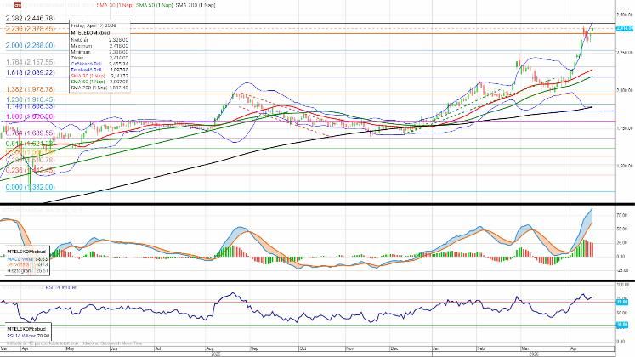Click the divider between price and MACD panels
The height and width of the screenshot is (357, 635).
coord(317,204)
